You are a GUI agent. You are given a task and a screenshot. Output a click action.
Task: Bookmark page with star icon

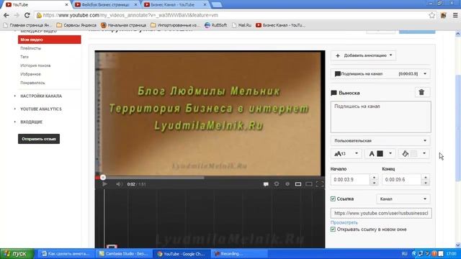click(x=431, y=15)
